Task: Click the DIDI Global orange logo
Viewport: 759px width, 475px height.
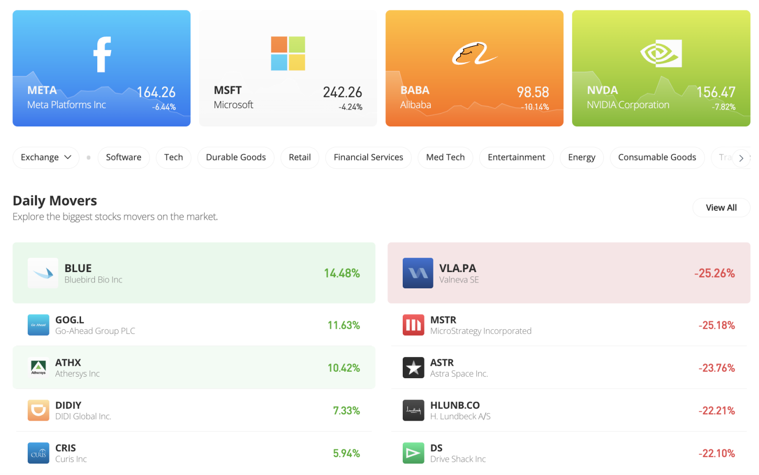Action: click(x=39, y=410)
